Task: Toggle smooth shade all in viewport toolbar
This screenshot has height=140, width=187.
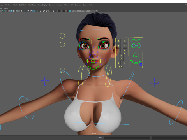Action: tap(11, 11)
